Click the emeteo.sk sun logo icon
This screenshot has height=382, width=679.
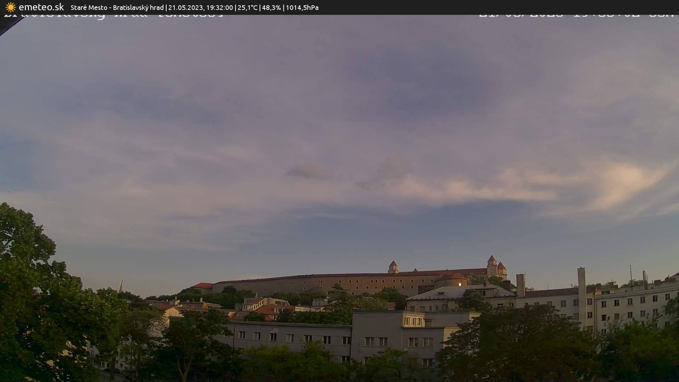click(11, 7)
